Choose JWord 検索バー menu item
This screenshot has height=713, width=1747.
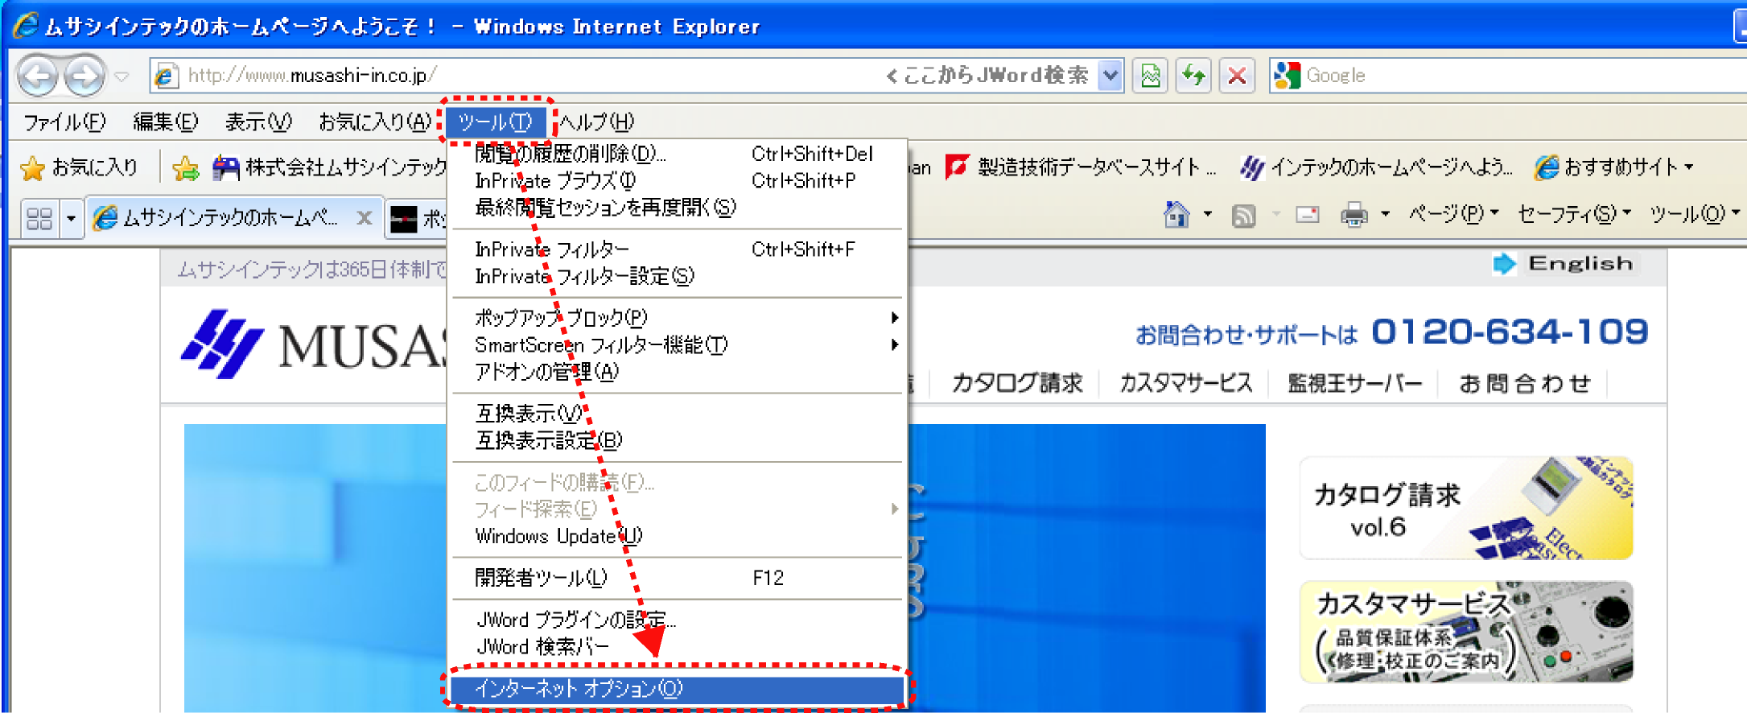678,647
